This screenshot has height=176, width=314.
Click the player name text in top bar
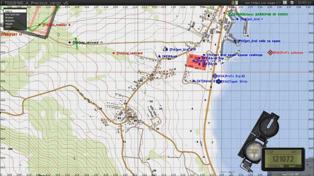pyautogui.click(x=263, y=3)
